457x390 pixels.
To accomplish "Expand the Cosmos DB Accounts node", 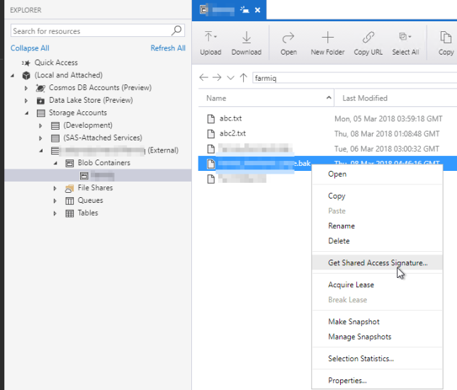I will click(27, 88).
